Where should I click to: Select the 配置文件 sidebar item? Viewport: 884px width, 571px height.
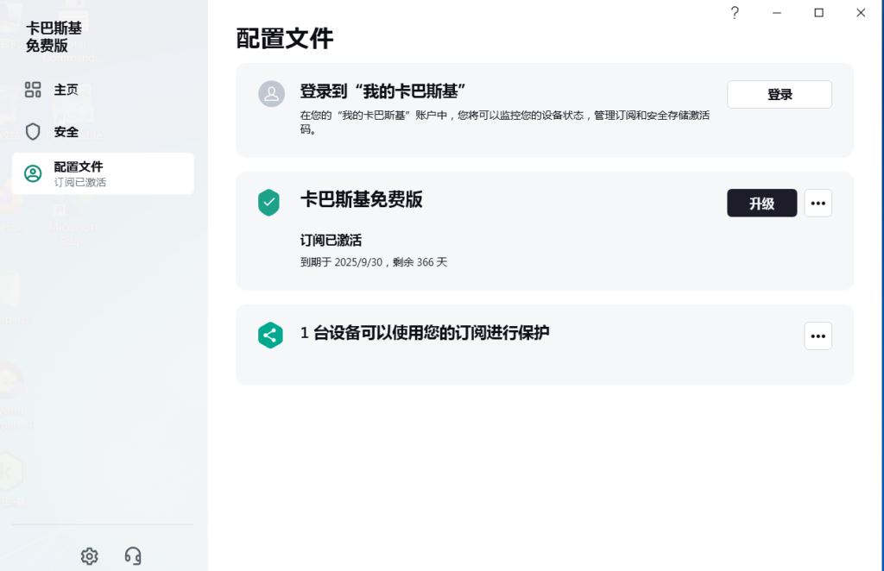[x=103, y=173]
